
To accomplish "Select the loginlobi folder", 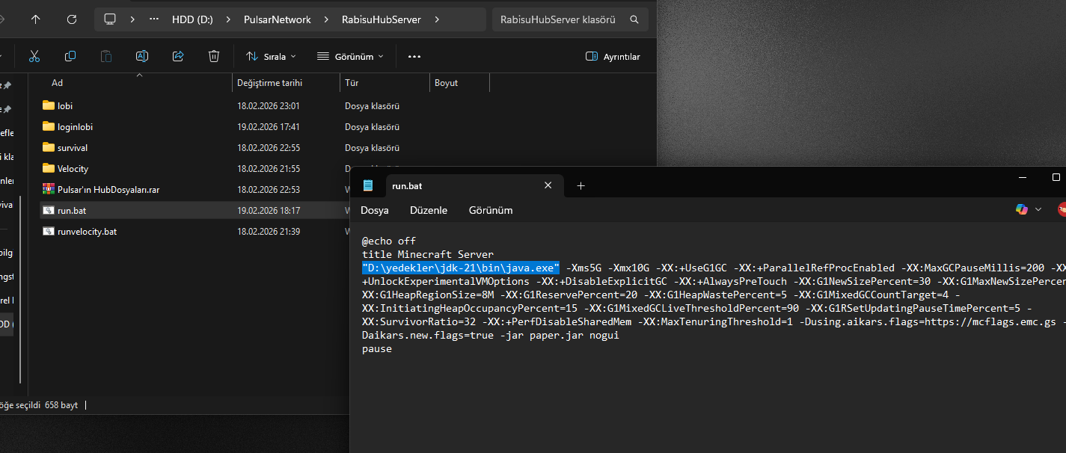I will coord(75,127).
